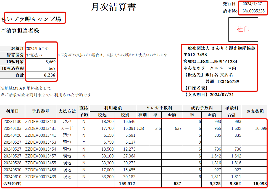Select 【振込先】銀行名 支店名 line
Image resolution: width=271 pixels, height=192 pixels.
[208, 75]
